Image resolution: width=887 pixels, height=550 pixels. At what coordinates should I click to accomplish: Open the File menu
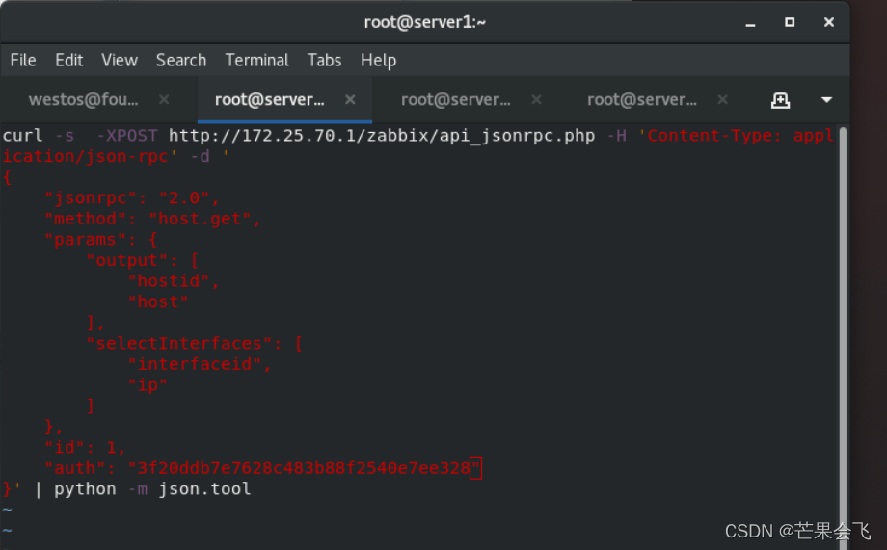click(x=23, y=60)
